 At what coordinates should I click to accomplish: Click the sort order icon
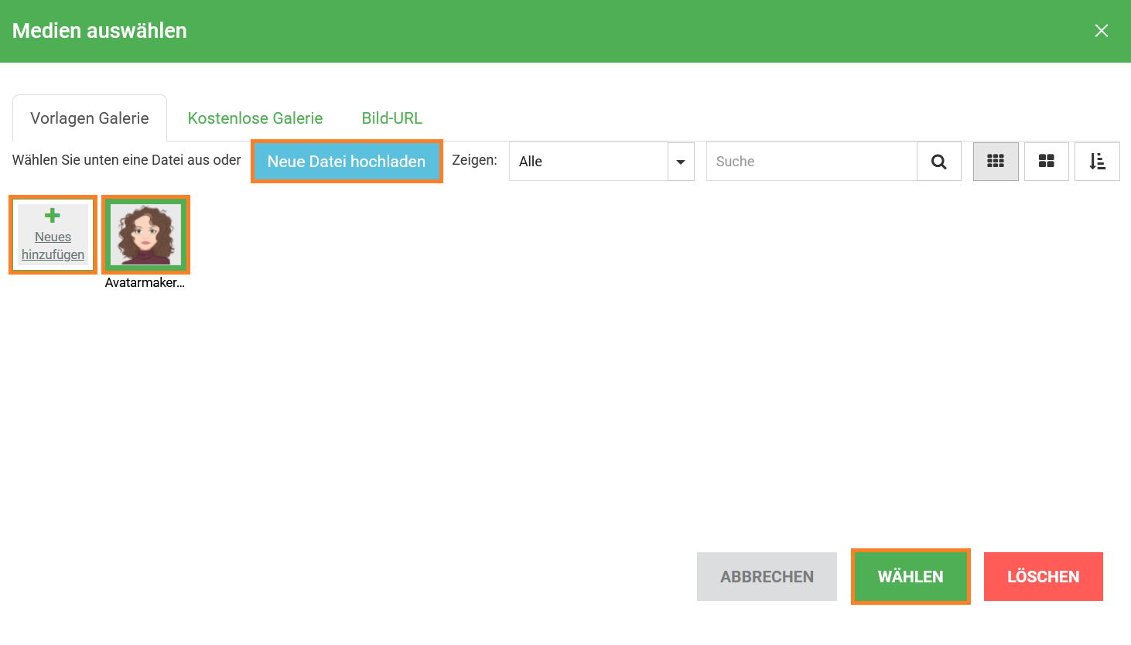[x=1096, y=162]
